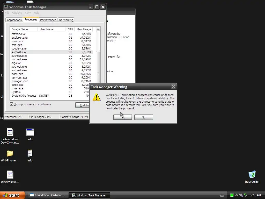Click CPU Usage: 71% status entry

[x=40, y=117]
